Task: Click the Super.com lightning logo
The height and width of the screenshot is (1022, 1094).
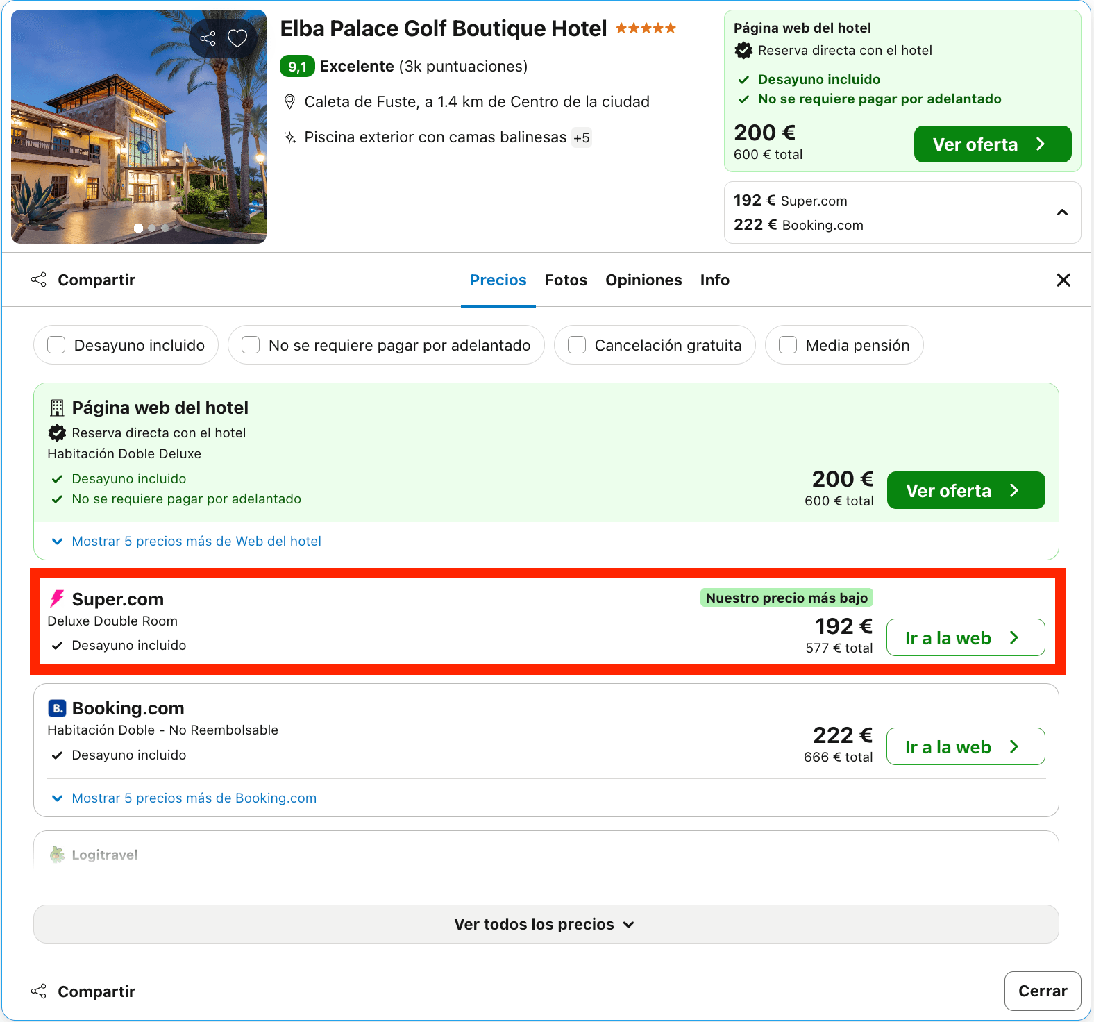Action: pos(57,598)
